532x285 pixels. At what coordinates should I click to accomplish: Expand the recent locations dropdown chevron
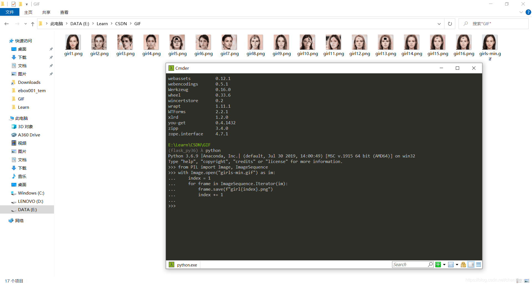(x=25, y=24)
